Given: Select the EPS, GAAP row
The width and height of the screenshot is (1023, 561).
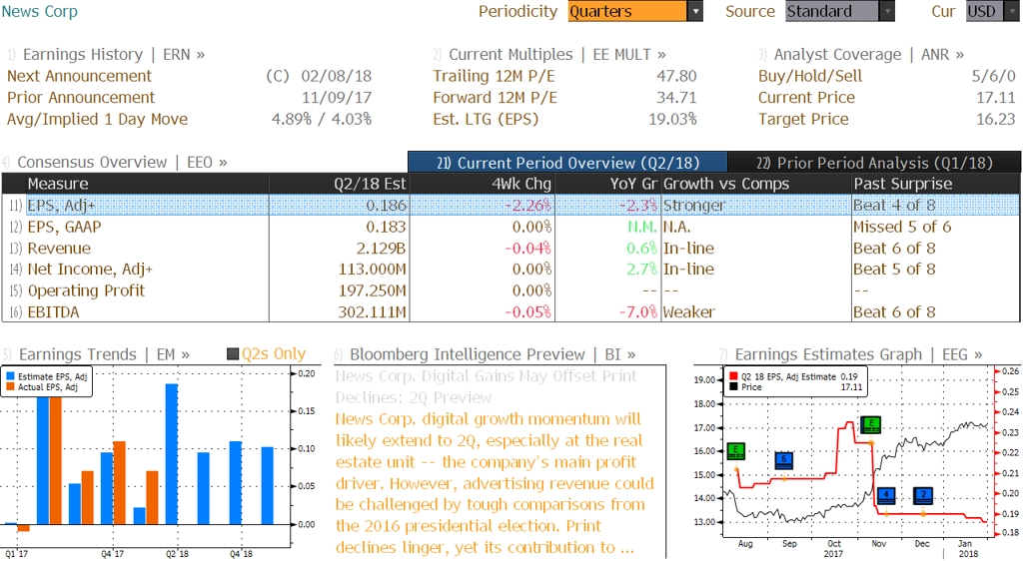Looking at the screenshot, I should click(511, 227).
